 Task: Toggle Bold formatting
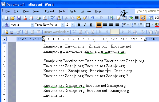tap(79, 25)
